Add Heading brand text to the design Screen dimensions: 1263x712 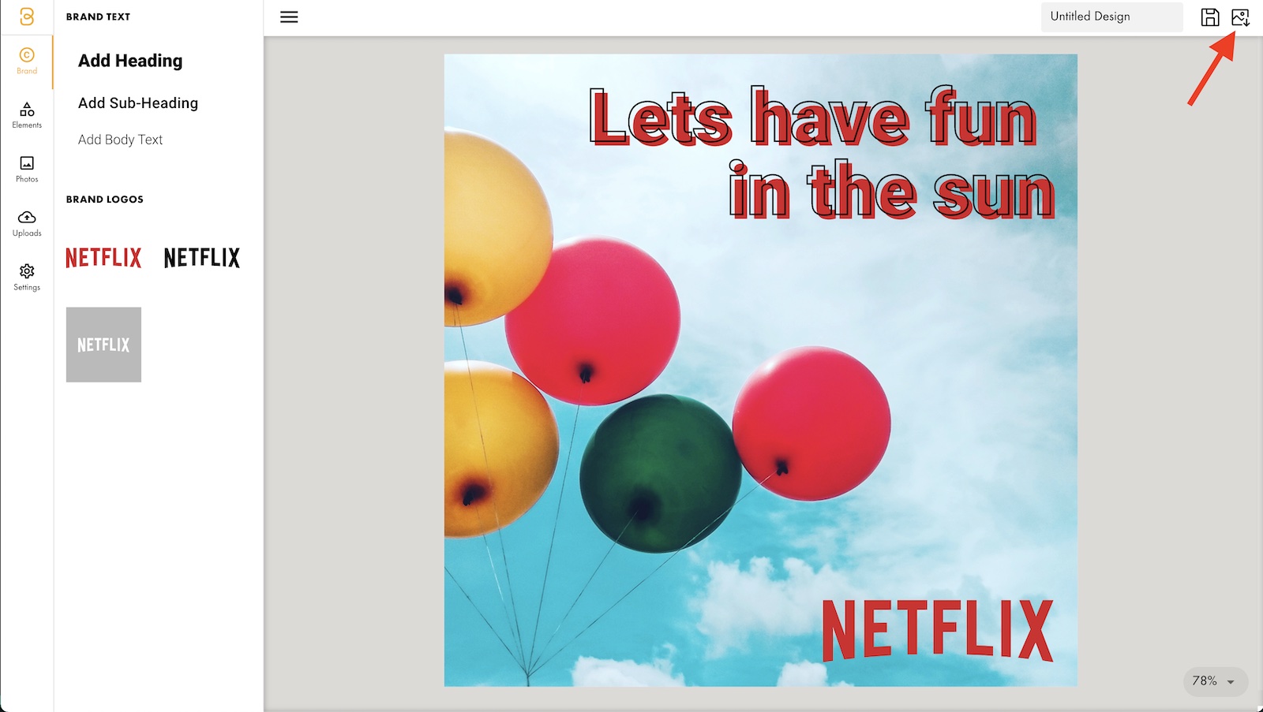pyautogui.click(x=130, y=61)
